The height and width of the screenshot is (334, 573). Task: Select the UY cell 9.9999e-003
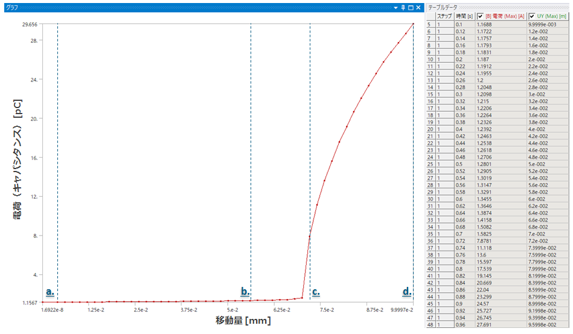(548, 25)
